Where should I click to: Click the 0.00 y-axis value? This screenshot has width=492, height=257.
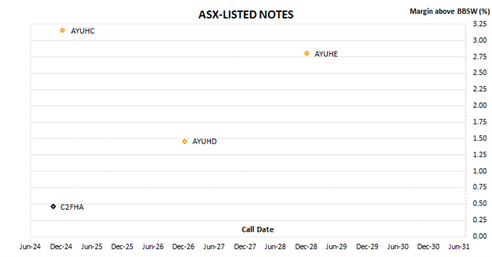480,236
